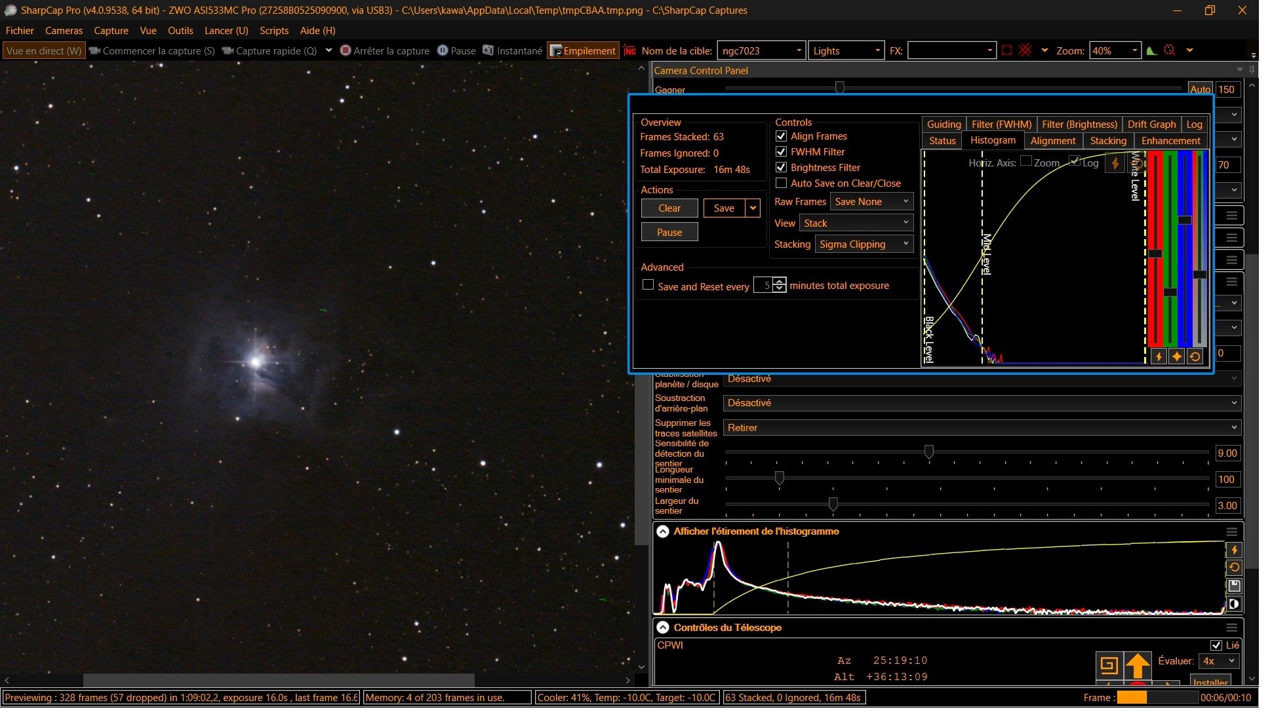Click floppy disk save icon in display histogram
This screenshot has height=726, width=1272.
pyautogui.click(x=1234, y=586)
